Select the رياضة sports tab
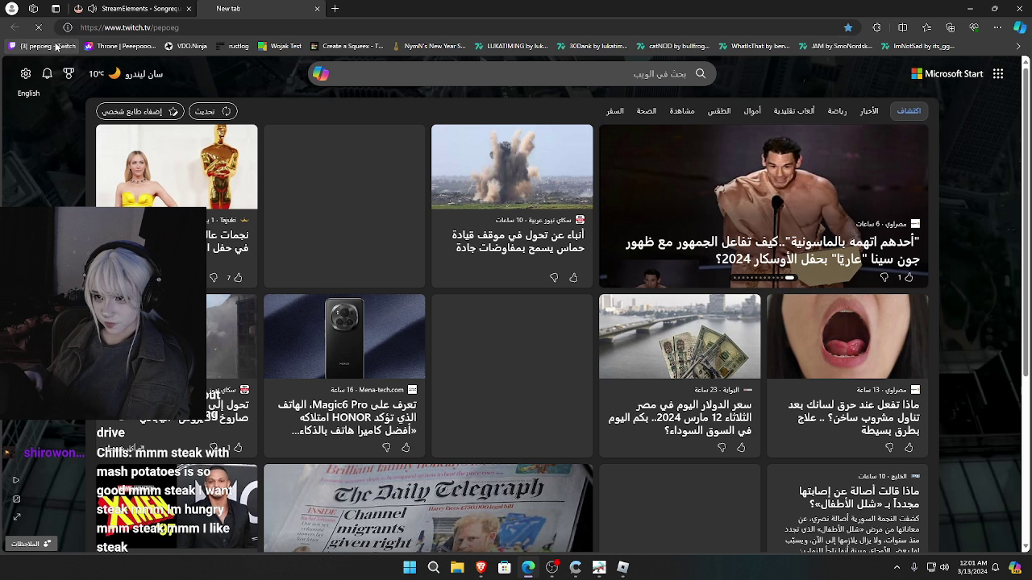This screenshot has height=580, width=1032. pyautogui.click(x=837, y=111)
